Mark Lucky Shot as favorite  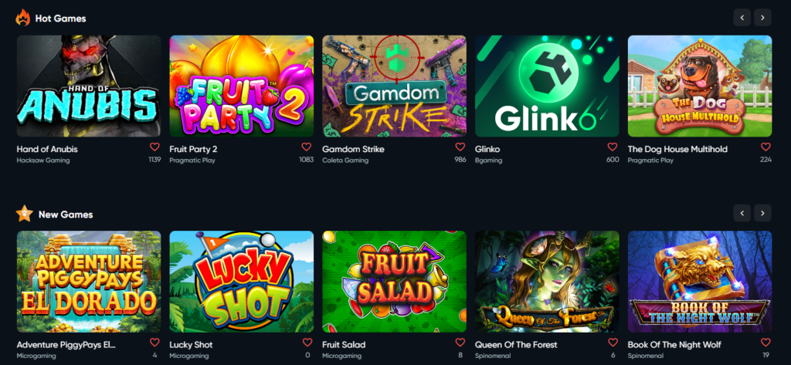pyautogui.click(x=307, y=343)
